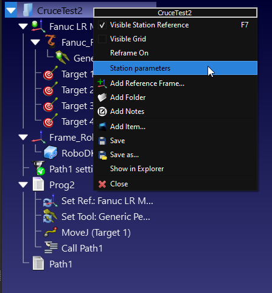Select the CruceTest2 tree row text
Screen dimensions: 272x293
point(60,10)
